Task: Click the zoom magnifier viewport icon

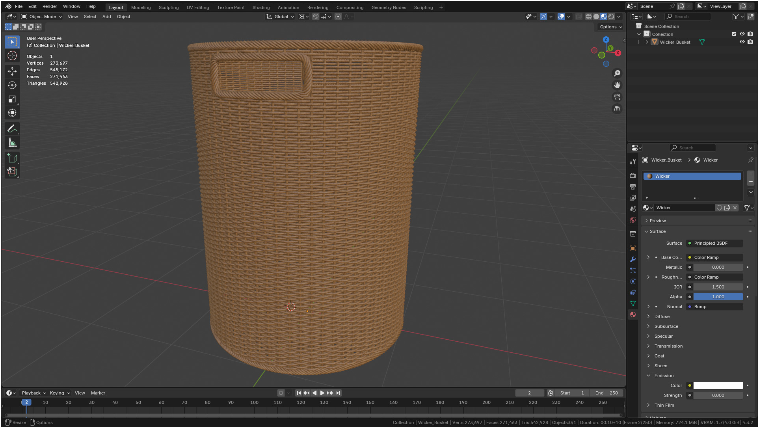Action: pos(617,73)
